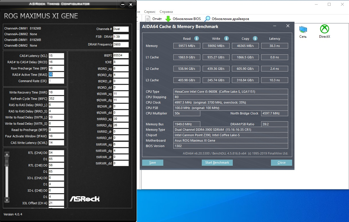The image size is (349, 222).
Task: Click the tWRRD_sg value field
Action: click(121, 119)
